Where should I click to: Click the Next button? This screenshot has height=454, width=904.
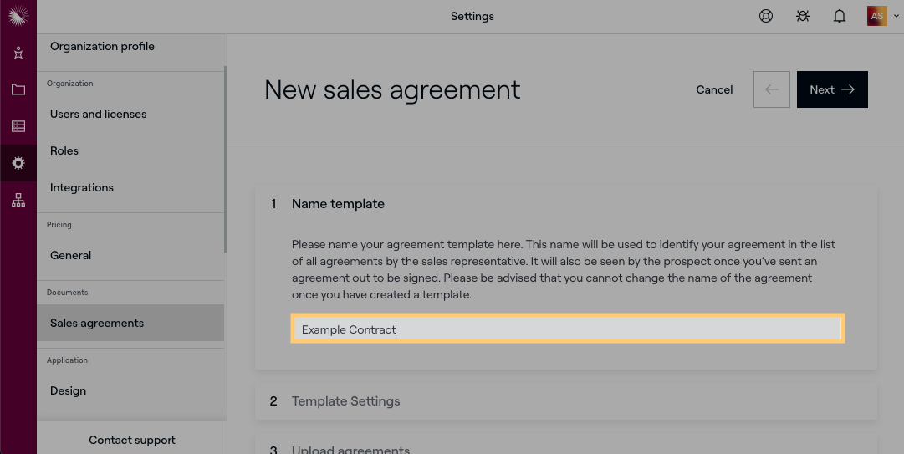tap(831, 89)
